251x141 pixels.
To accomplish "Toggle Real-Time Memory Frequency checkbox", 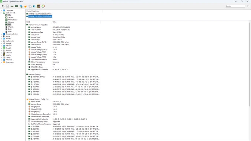I will tap(29, 124).
